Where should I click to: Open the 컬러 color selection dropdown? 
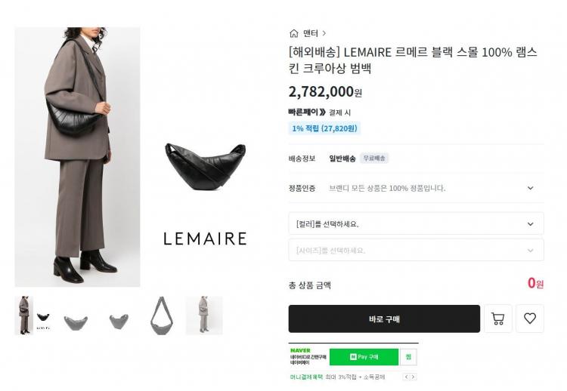(416, 223)
